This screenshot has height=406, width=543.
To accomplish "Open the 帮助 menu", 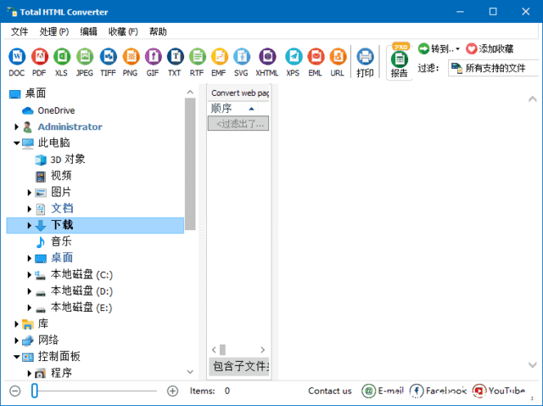I will click(158, 31).
